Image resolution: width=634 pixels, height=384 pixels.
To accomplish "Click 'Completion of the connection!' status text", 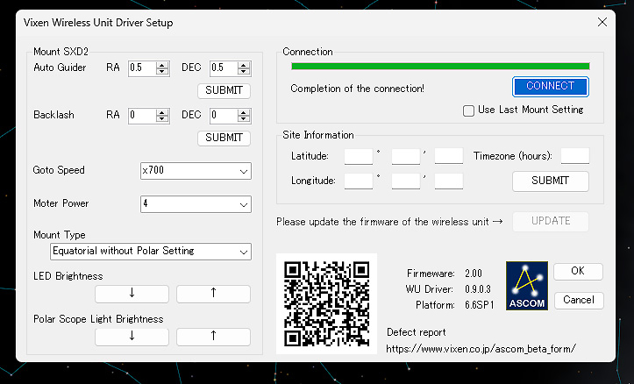I will tap(357, 89).
